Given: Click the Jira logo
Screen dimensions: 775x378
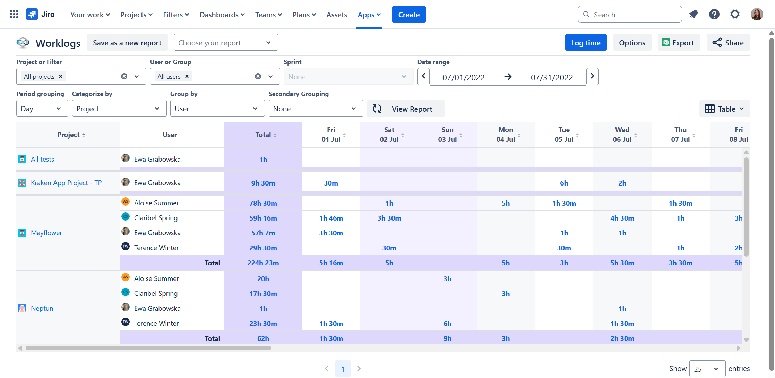Looking at the screenshot, I should pos(40,15).
